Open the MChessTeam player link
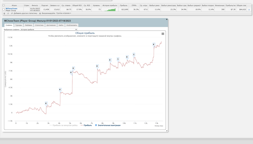Image resolution: width=253 pixels, height=144 pixels. (12, 9)
